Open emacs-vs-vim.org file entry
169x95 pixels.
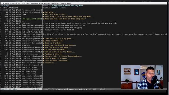(x=29, y=67)
